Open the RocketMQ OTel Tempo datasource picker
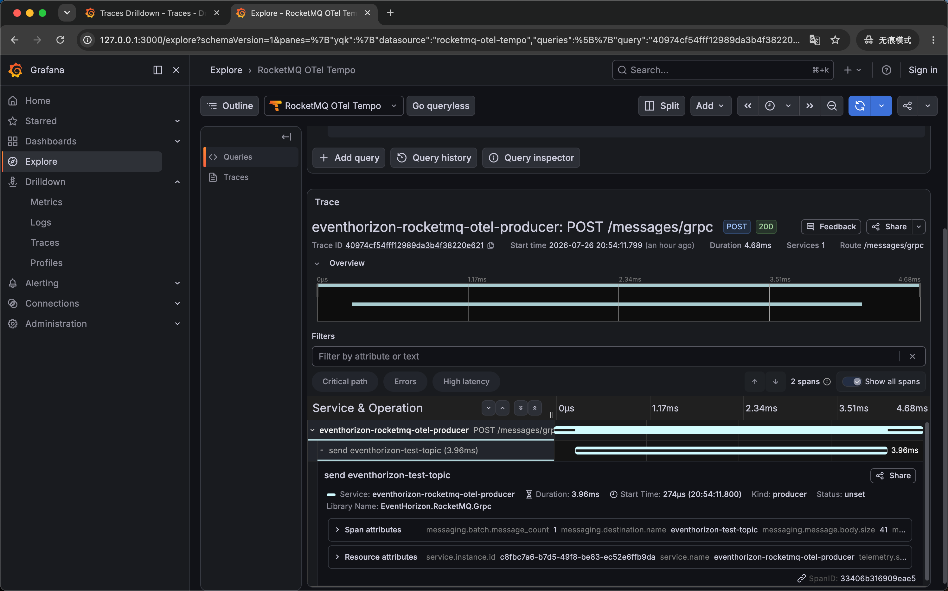The image size is (948, 591). [x=333, y=106]
